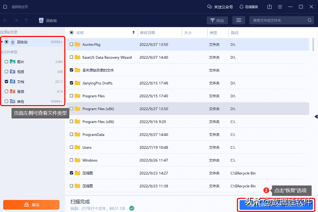The image size is (318, 212).
Task: Uncheck the 文档 documents checkbox
Action: [x=6, y=81]
